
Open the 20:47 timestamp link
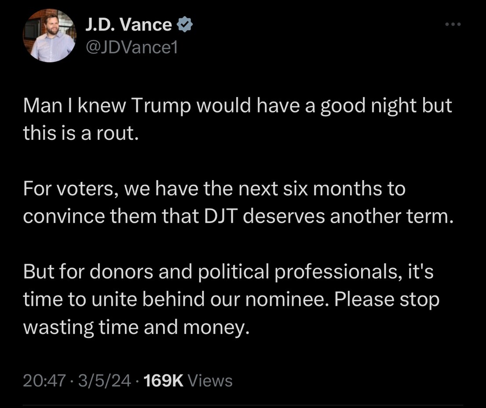(x=44, y=380)
